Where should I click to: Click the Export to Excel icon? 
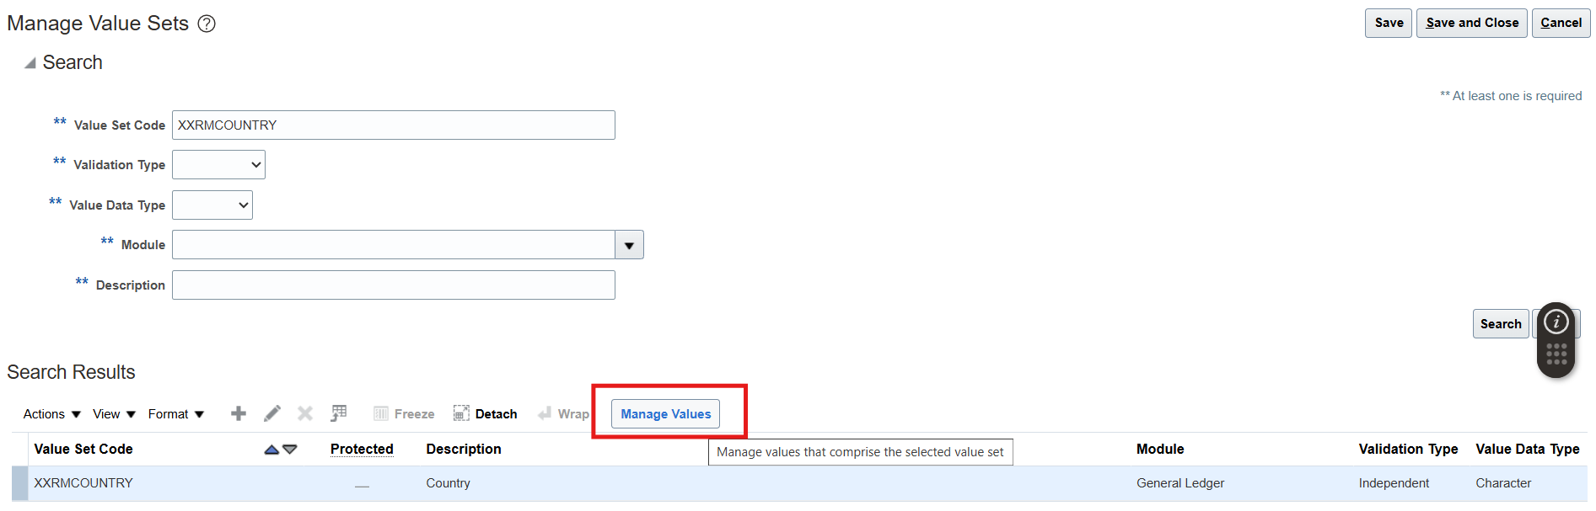point(339,413)
